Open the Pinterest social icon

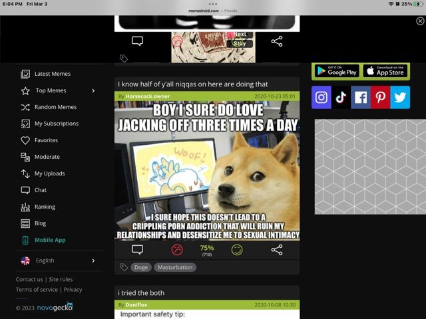pos(380,97)
